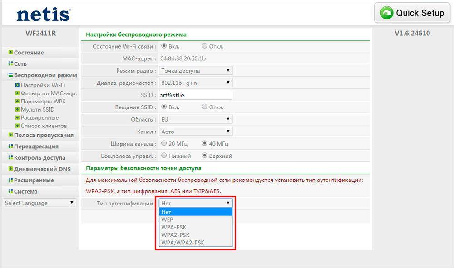Click the netis logo

pos(43,14)
